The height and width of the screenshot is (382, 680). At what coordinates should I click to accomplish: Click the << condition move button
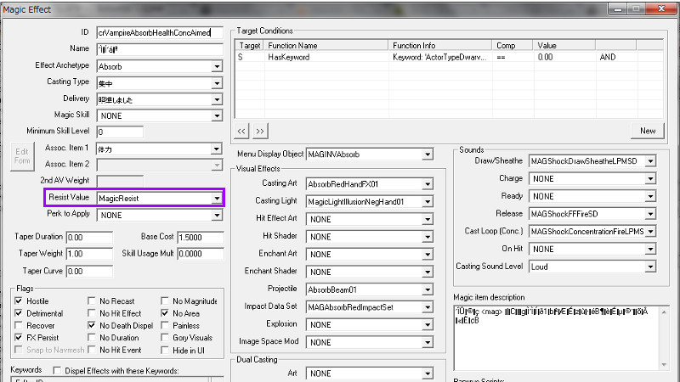pyautogui.click(x=241, y=131)
